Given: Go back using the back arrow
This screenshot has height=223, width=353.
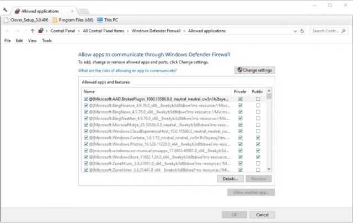Looking at the screenshot, I should pyautogui.click(x=7, y=31).
